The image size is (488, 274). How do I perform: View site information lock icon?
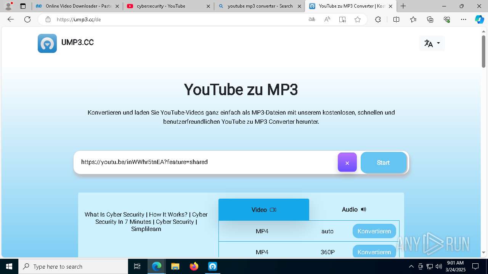[48, 19]
